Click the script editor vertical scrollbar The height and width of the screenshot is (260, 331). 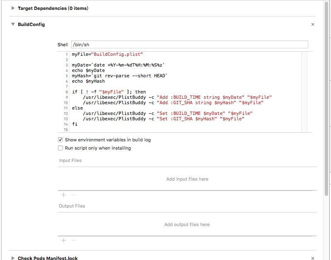(x=304, y=92)
